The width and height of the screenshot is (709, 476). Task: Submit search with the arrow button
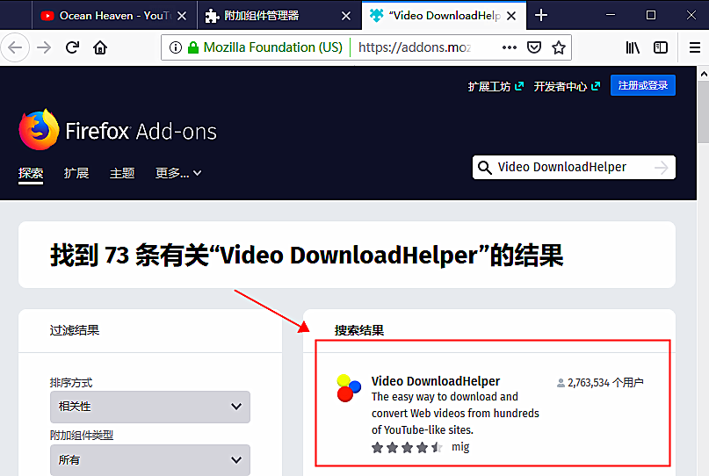661,168
